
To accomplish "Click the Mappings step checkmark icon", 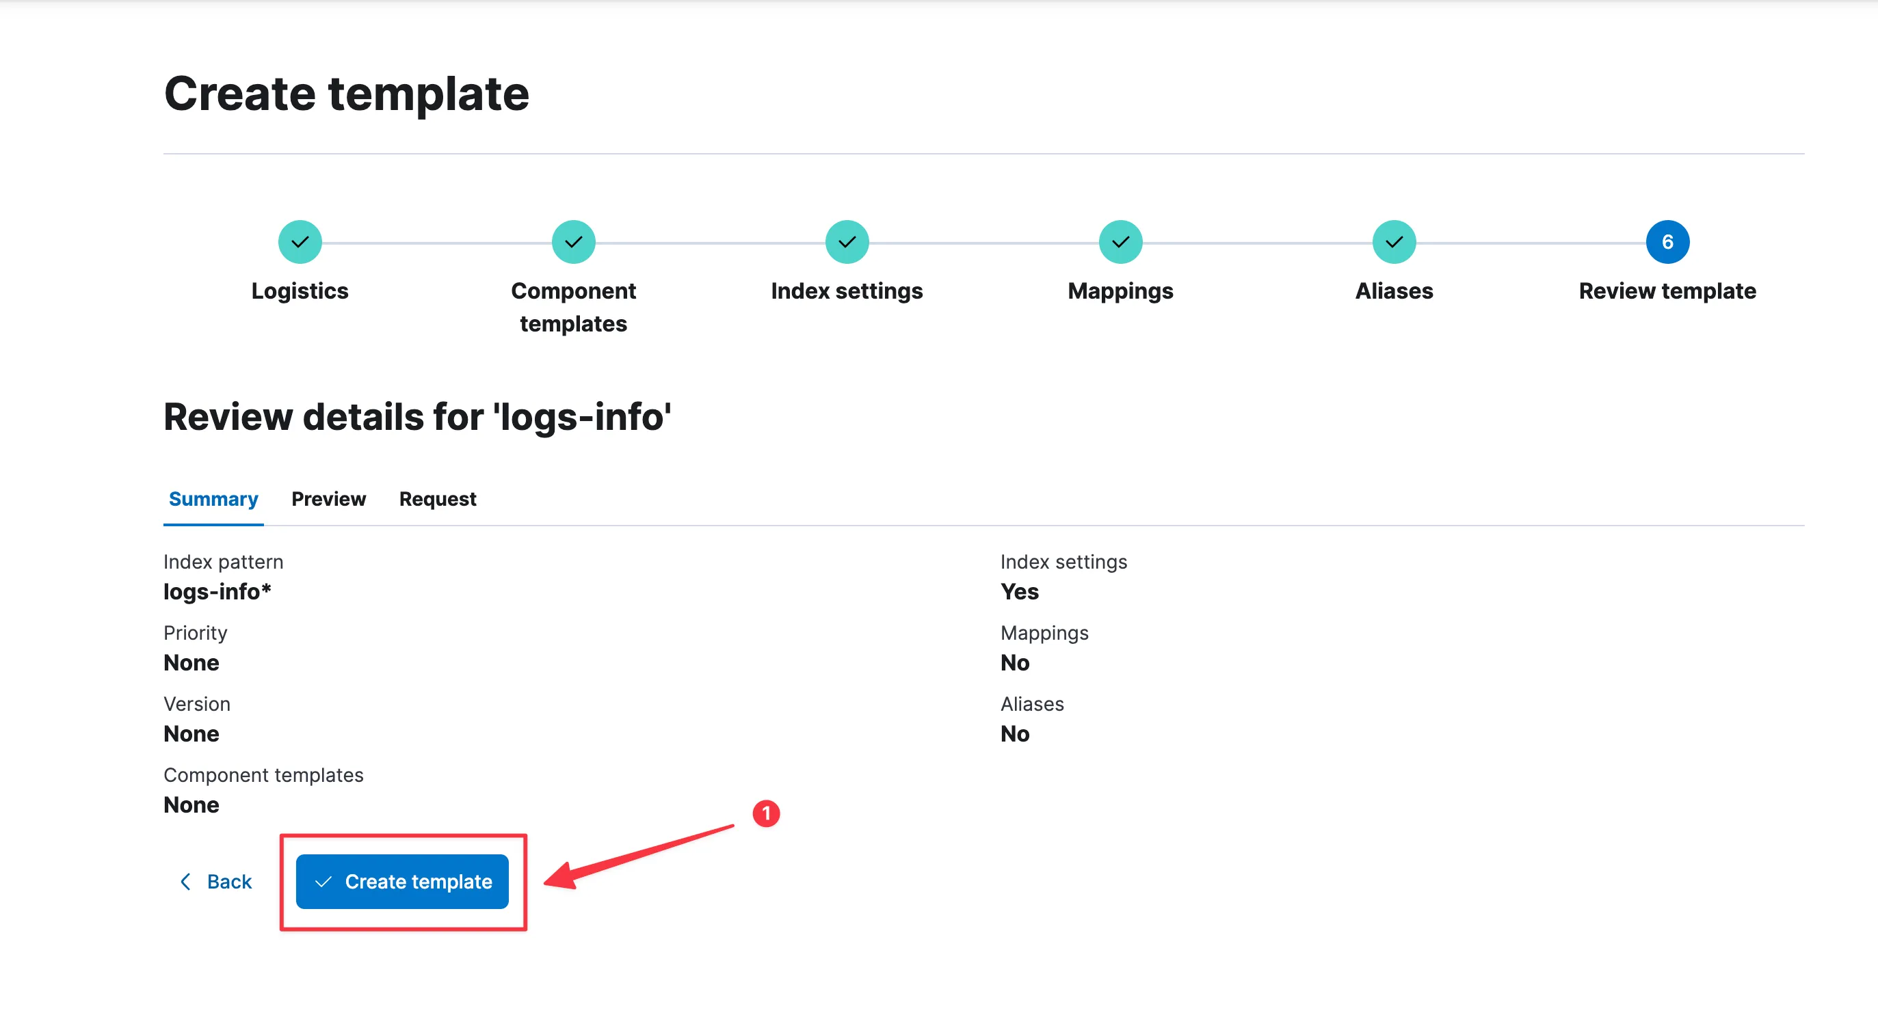I will 1120,242.
